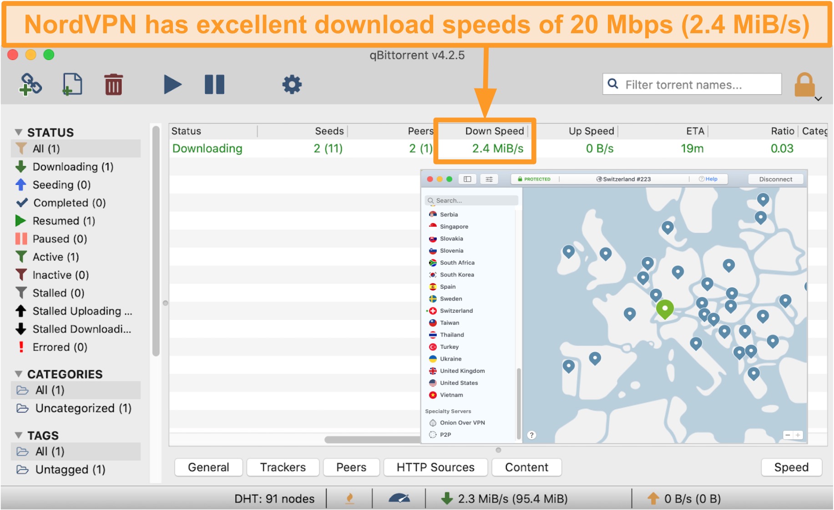Select the Downloading (1) filter
The image size is (834, 510).
click(x=76, y=167)
